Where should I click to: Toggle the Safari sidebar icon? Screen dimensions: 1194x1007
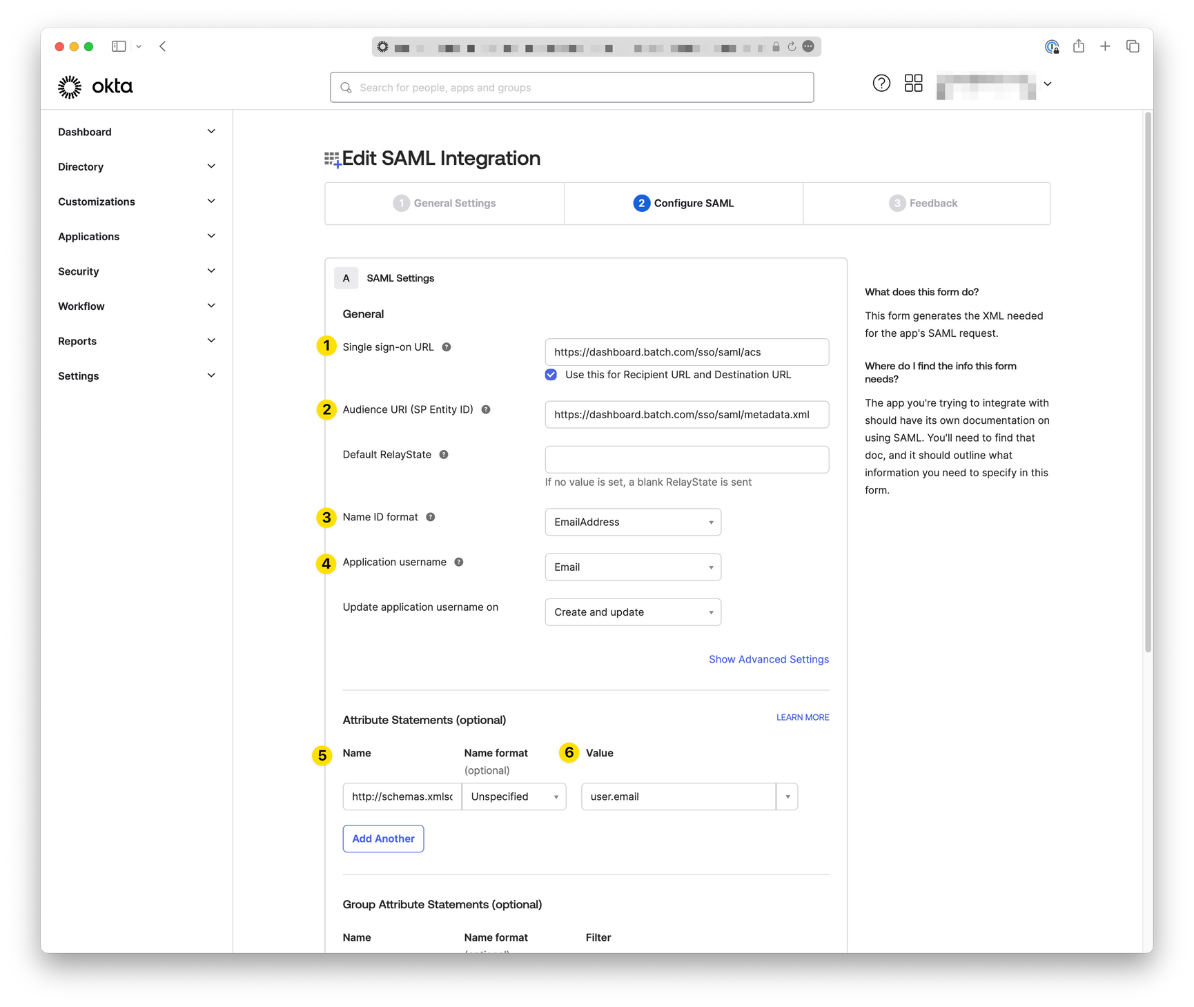(119, 46)
